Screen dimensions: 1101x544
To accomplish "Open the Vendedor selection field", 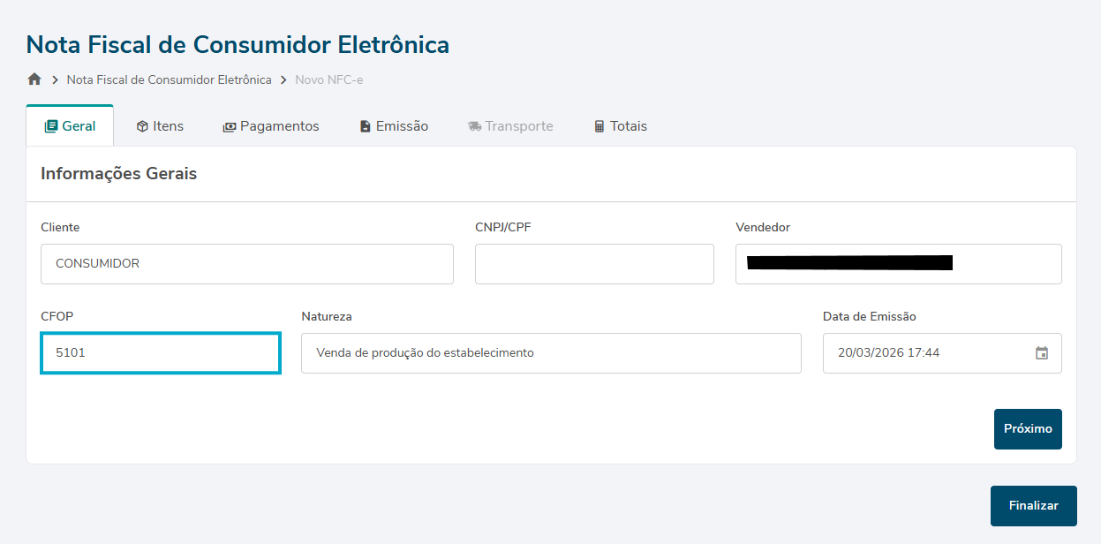I will (x=898, y=264).
